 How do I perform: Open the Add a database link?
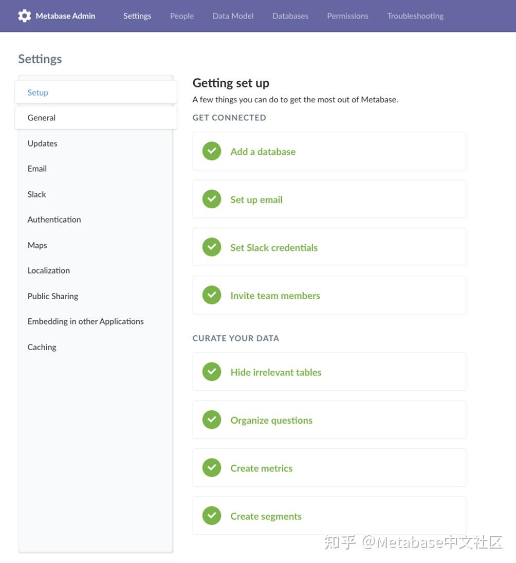coord(263,152)
